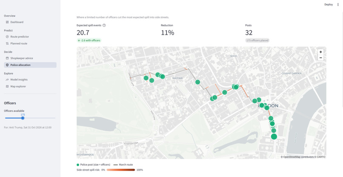
Task: Click the Dashboard grid icon
Action: [x=7, y=22]
